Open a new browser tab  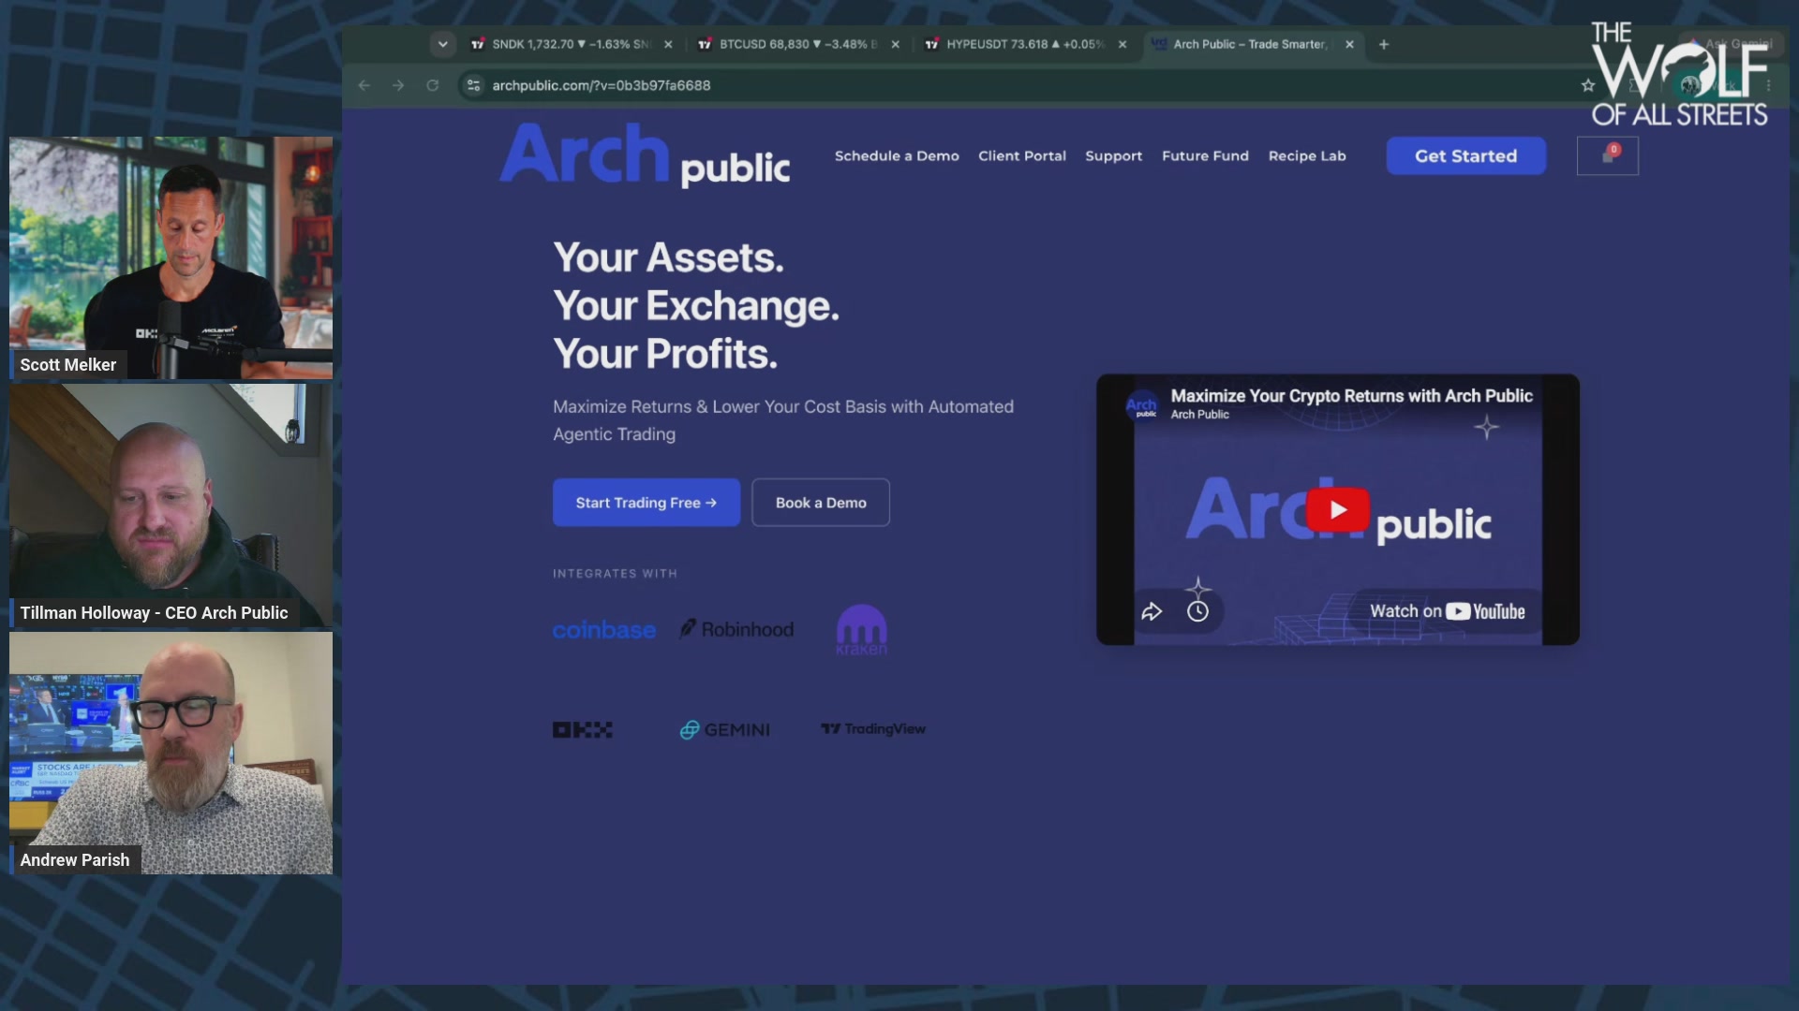point(1384,44)
